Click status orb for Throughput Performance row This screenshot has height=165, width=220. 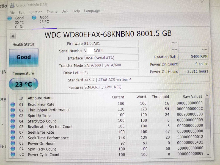(13, 110)
